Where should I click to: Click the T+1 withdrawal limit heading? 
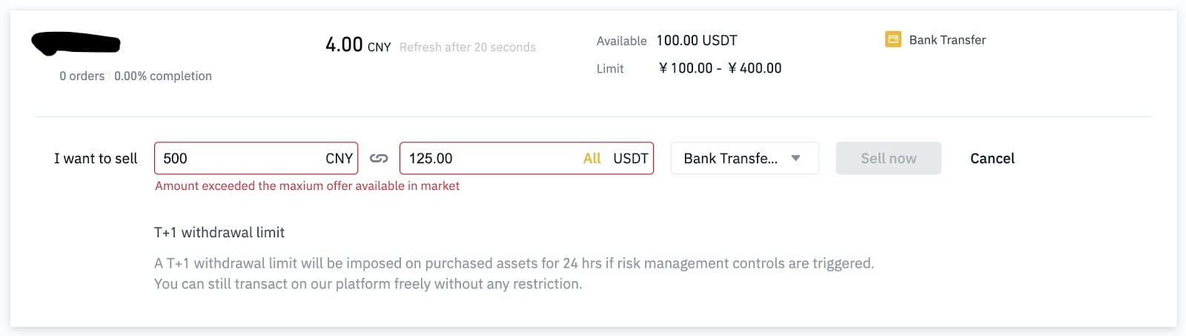[x=219, y=233]
